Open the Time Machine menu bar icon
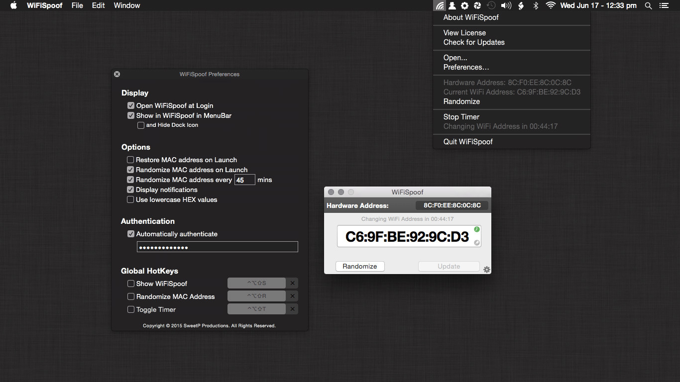 click(491, 5)
